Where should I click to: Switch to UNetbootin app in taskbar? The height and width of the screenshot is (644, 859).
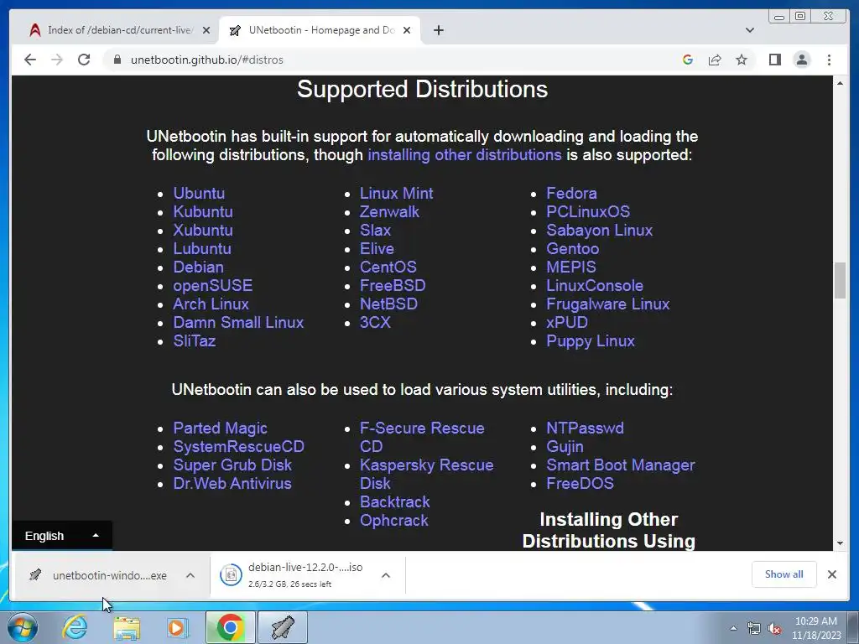(282, 627)
